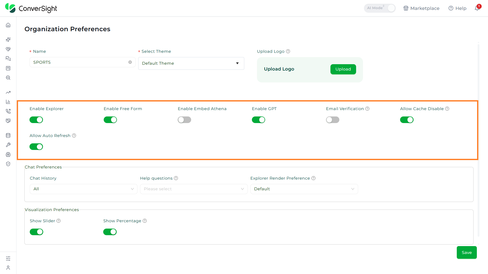
Task: Open the database icon in sidebar
Action: tap(8, 135)
